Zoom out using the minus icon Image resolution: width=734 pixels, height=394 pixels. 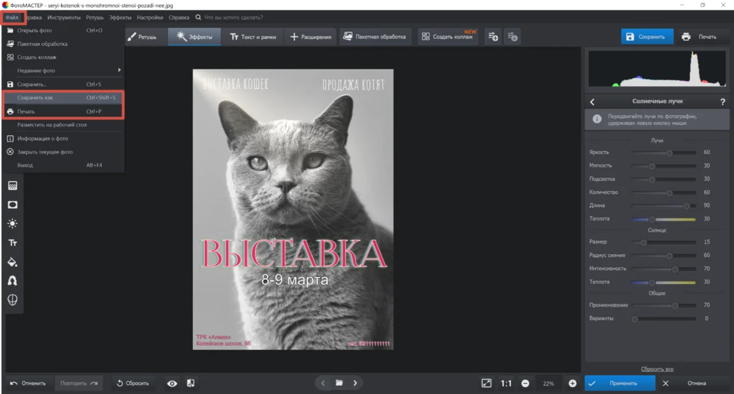point(525,383)
